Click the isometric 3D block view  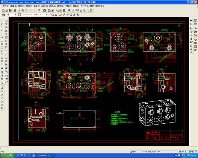point(158,112)
